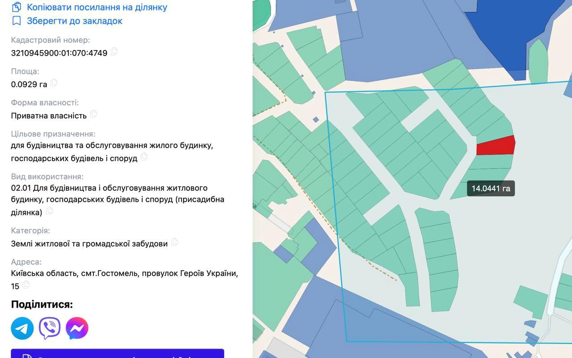Copy the Приватна власність ownership value
This screenshot has width=572, height=358.
coord(93,114)
